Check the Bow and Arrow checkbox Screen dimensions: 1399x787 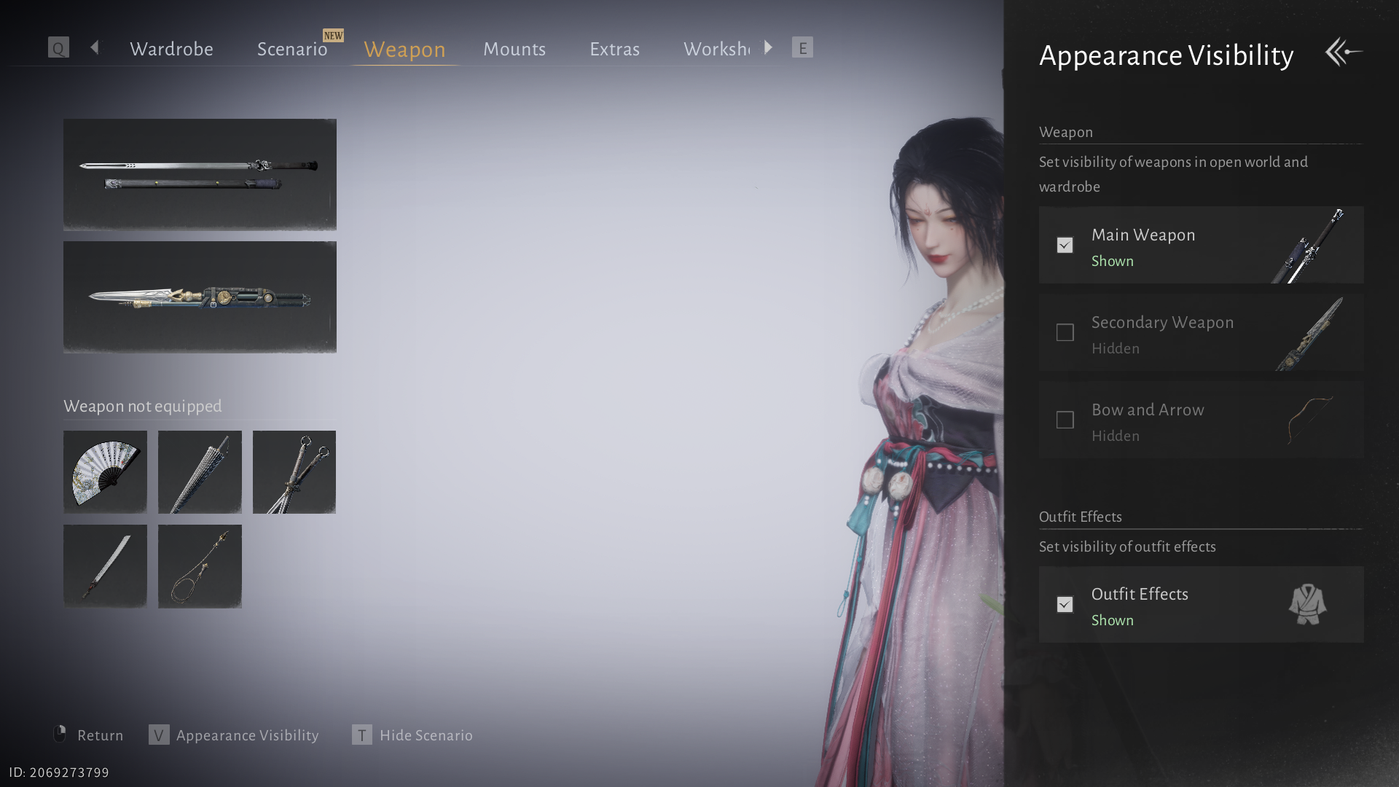click(x=1065, y=420)
